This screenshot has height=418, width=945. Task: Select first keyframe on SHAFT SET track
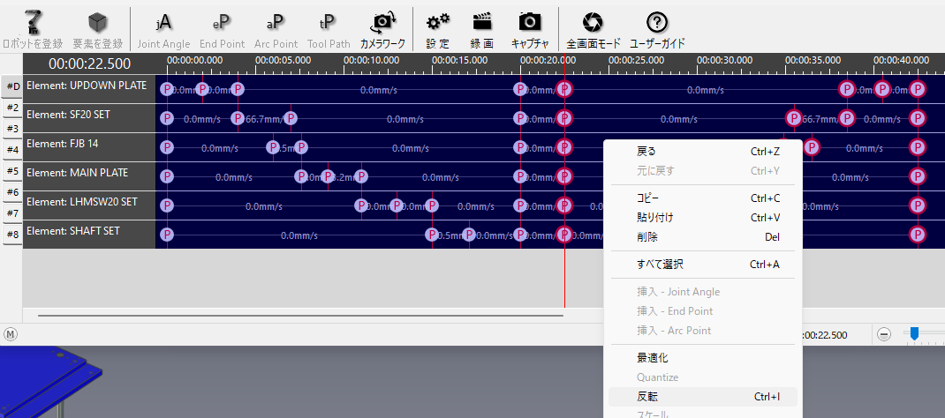point(167,235)
